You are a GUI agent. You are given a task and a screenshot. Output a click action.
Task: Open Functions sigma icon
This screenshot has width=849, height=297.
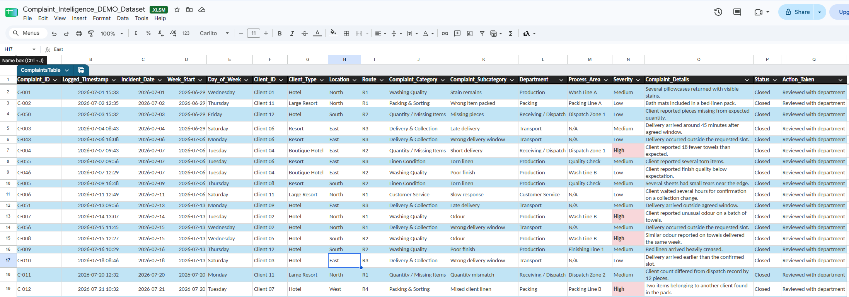(x=511, y=34)
